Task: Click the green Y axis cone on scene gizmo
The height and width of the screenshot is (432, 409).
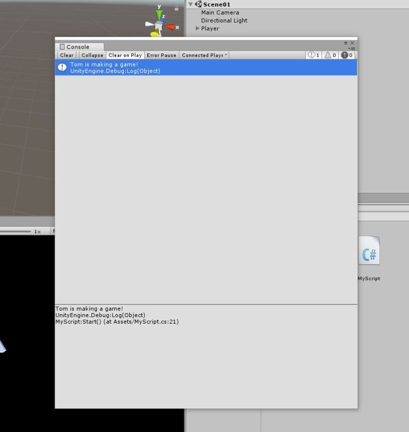Action: pos(159,16)
